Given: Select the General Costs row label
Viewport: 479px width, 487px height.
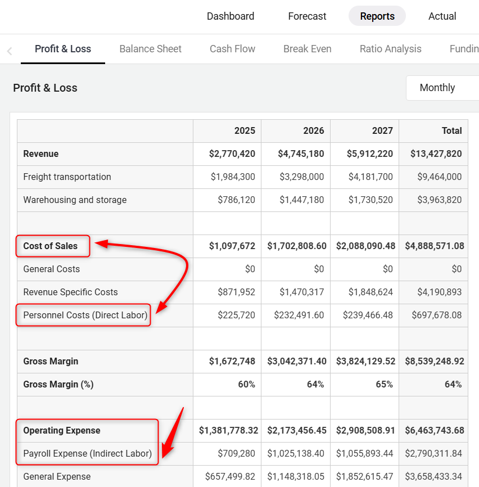Looking at the screenshot, I should 52,269.
